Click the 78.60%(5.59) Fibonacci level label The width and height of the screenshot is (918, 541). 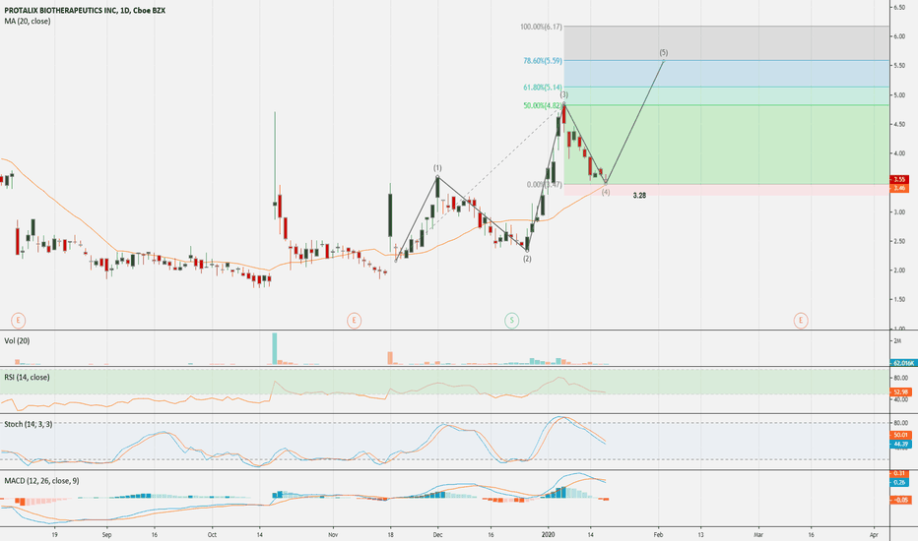pos(543,61)
